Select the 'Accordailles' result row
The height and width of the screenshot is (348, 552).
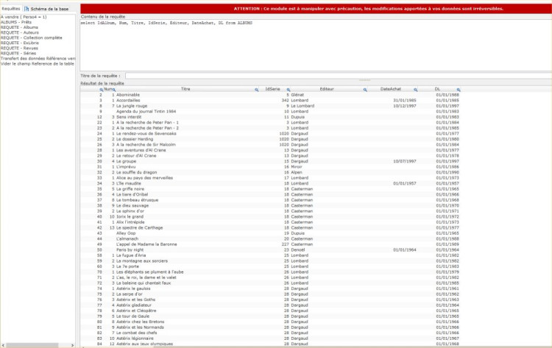tap(270, 100)
